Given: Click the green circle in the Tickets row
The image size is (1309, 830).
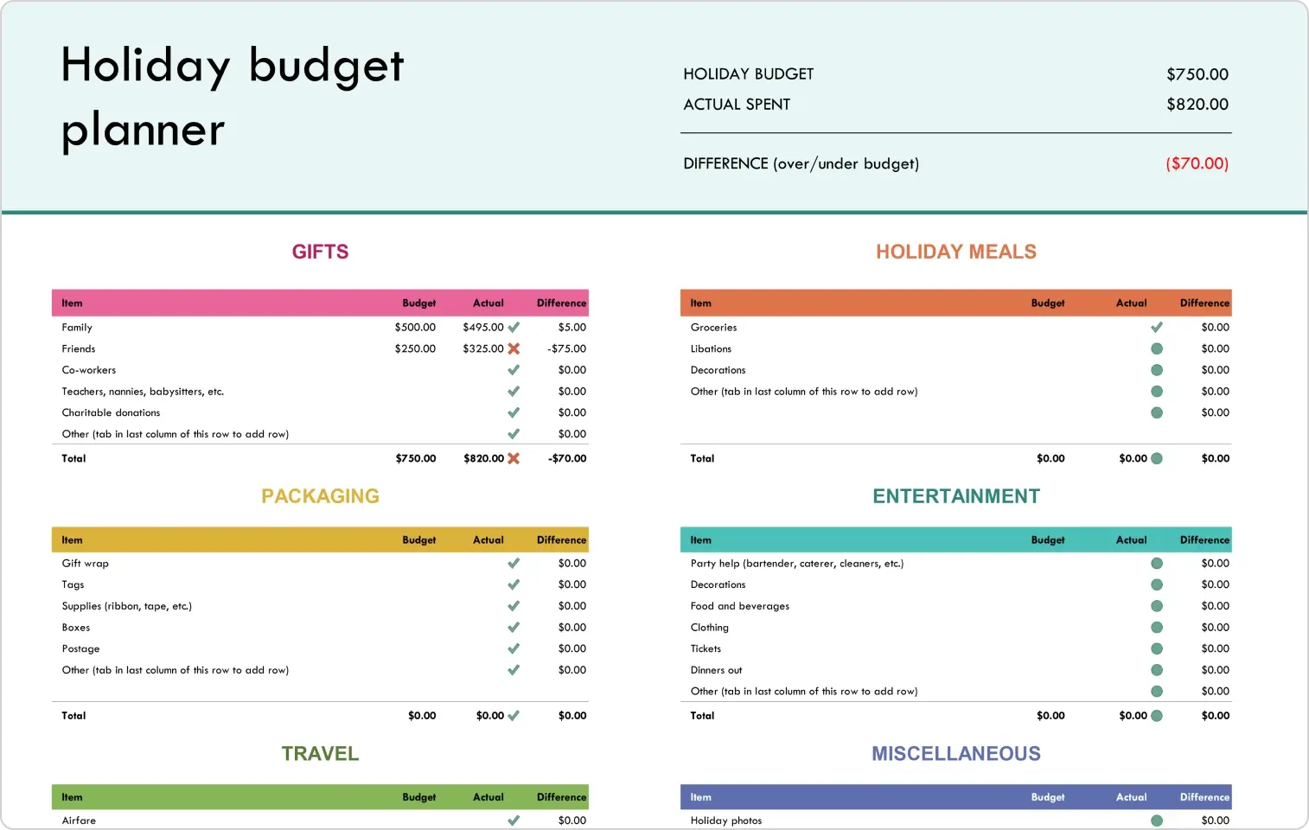Looking at the screenshot, I should pos(1157,648).
